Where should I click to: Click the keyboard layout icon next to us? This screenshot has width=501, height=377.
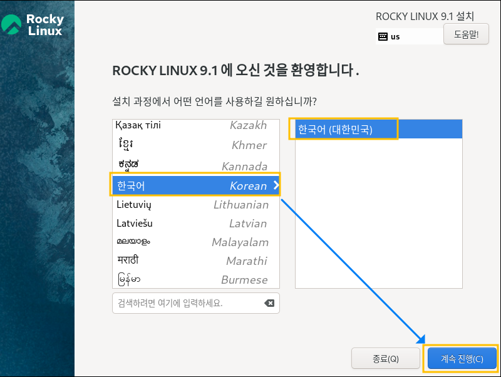click(x=383, y=36)
